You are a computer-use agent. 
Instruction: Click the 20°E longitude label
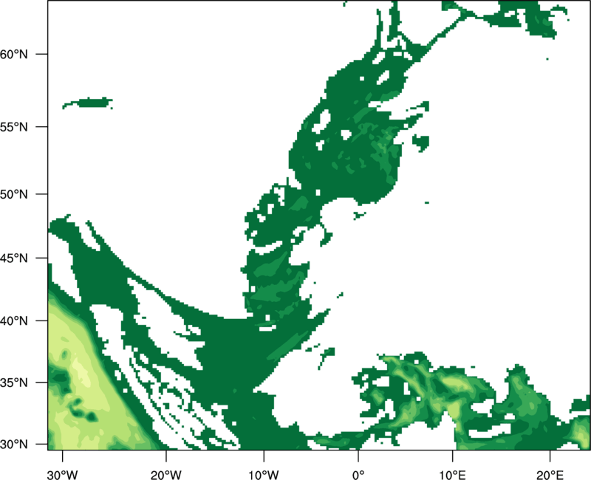[550, 475]
